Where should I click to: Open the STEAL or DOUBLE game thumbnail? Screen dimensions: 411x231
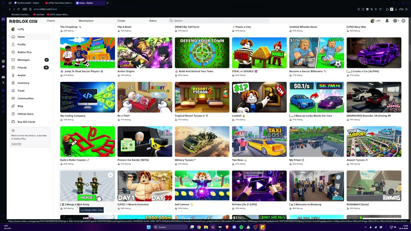coord(259,53)
